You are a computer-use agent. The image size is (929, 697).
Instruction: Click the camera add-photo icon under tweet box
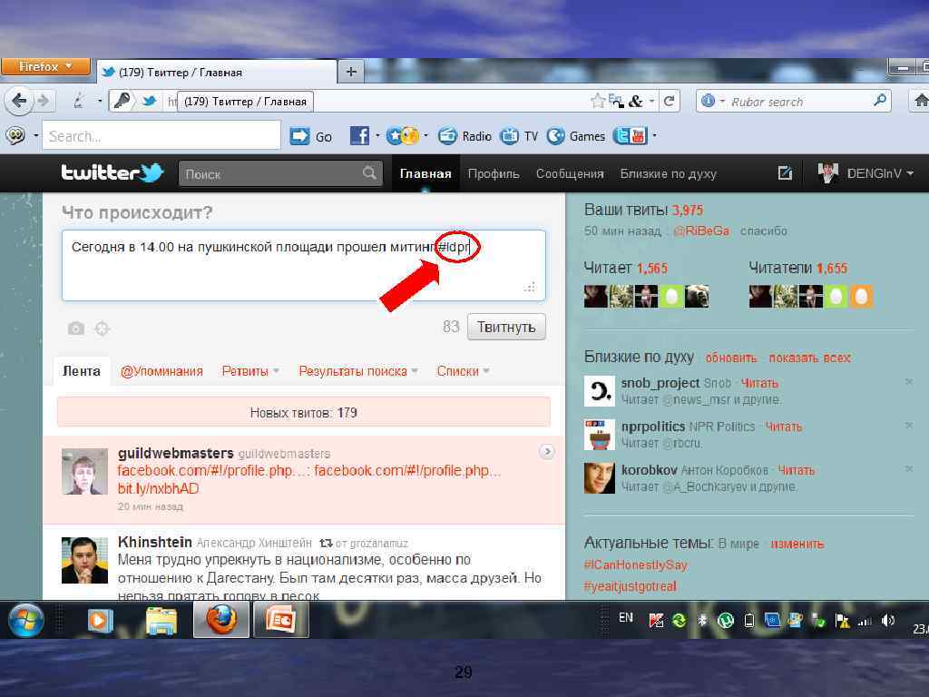point(76,328)
